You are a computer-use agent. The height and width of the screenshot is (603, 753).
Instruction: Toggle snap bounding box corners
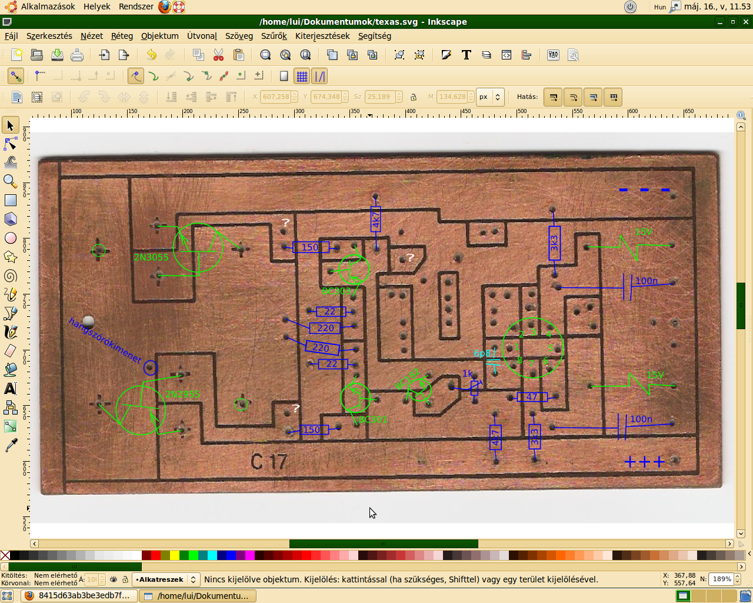pos(39,76)
